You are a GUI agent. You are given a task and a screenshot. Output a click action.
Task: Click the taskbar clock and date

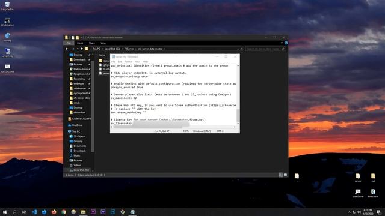368,212
